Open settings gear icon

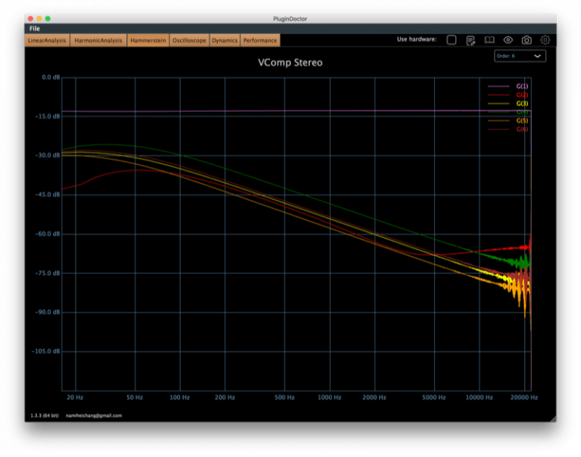(x=545, y=40)
